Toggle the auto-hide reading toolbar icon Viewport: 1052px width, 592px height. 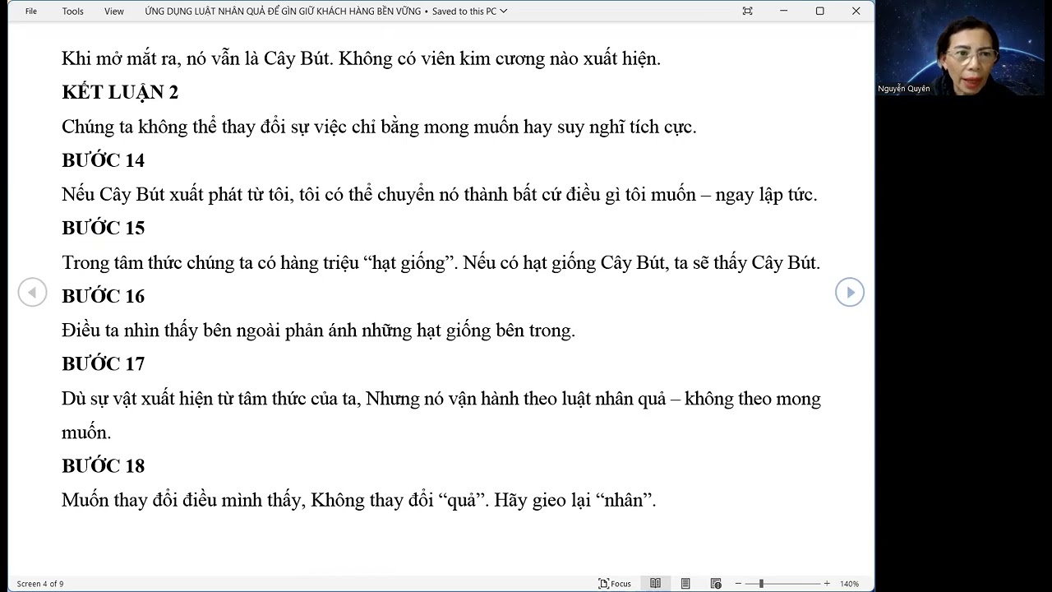pos(747,12)
